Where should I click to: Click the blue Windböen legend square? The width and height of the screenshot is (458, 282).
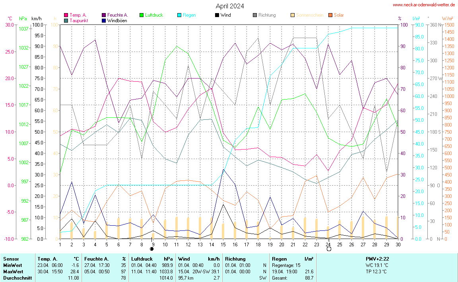pyautogui.click(x=104, y=20)
